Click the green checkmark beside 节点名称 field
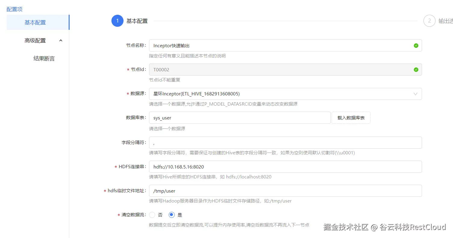Image resolution: width=453 pixels, height=238 pixels. [x=416, y=45]
